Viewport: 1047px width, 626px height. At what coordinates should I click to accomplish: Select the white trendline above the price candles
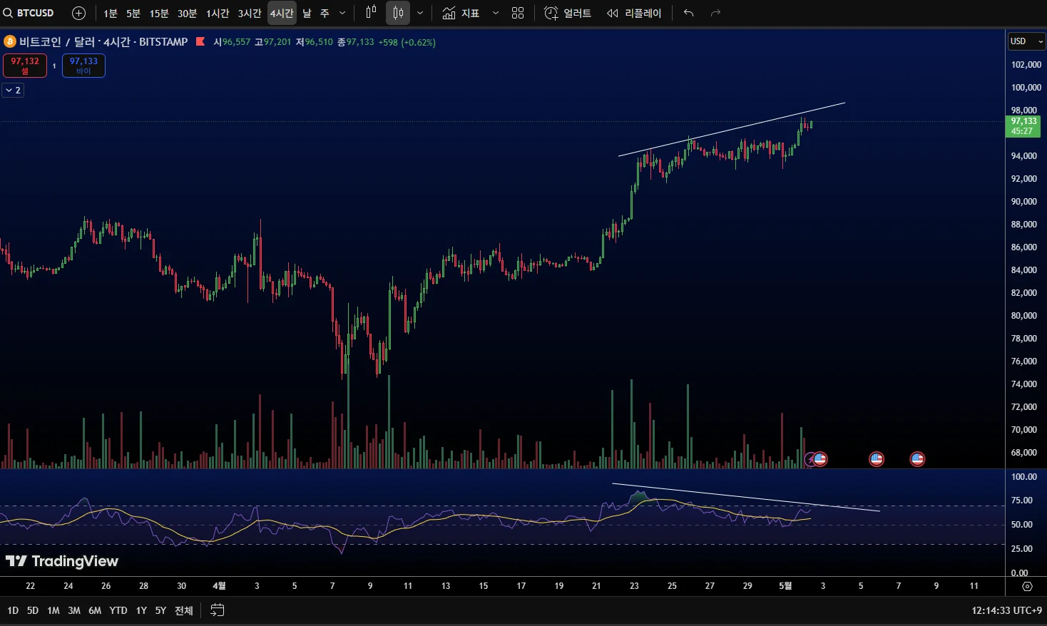point(732,129)
